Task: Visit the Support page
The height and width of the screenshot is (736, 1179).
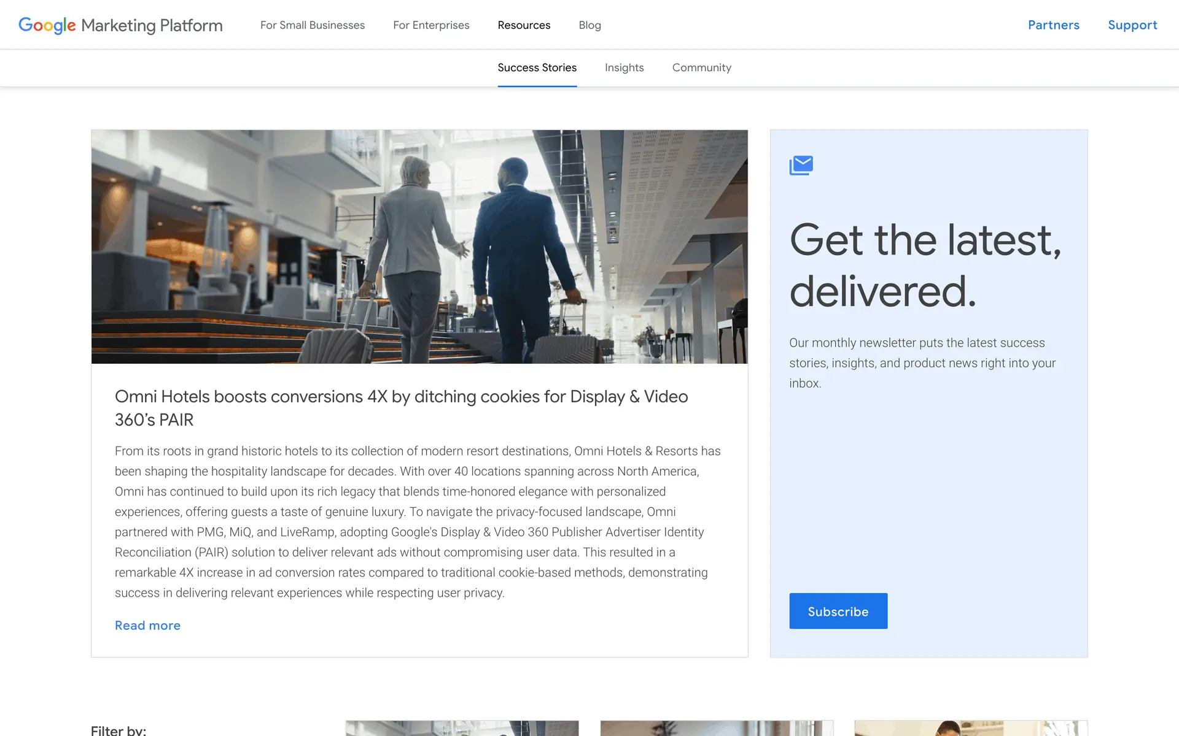Action: pyautogui.click(x=1132, y=25)
